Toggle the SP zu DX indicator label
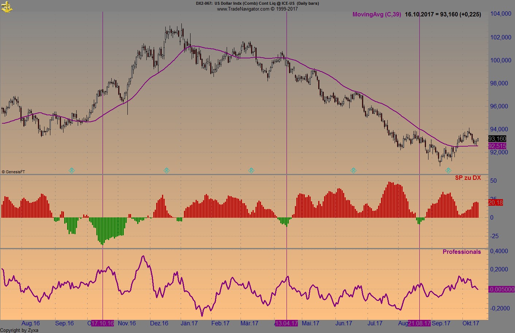515x333 pixels. tap(468, 178)
